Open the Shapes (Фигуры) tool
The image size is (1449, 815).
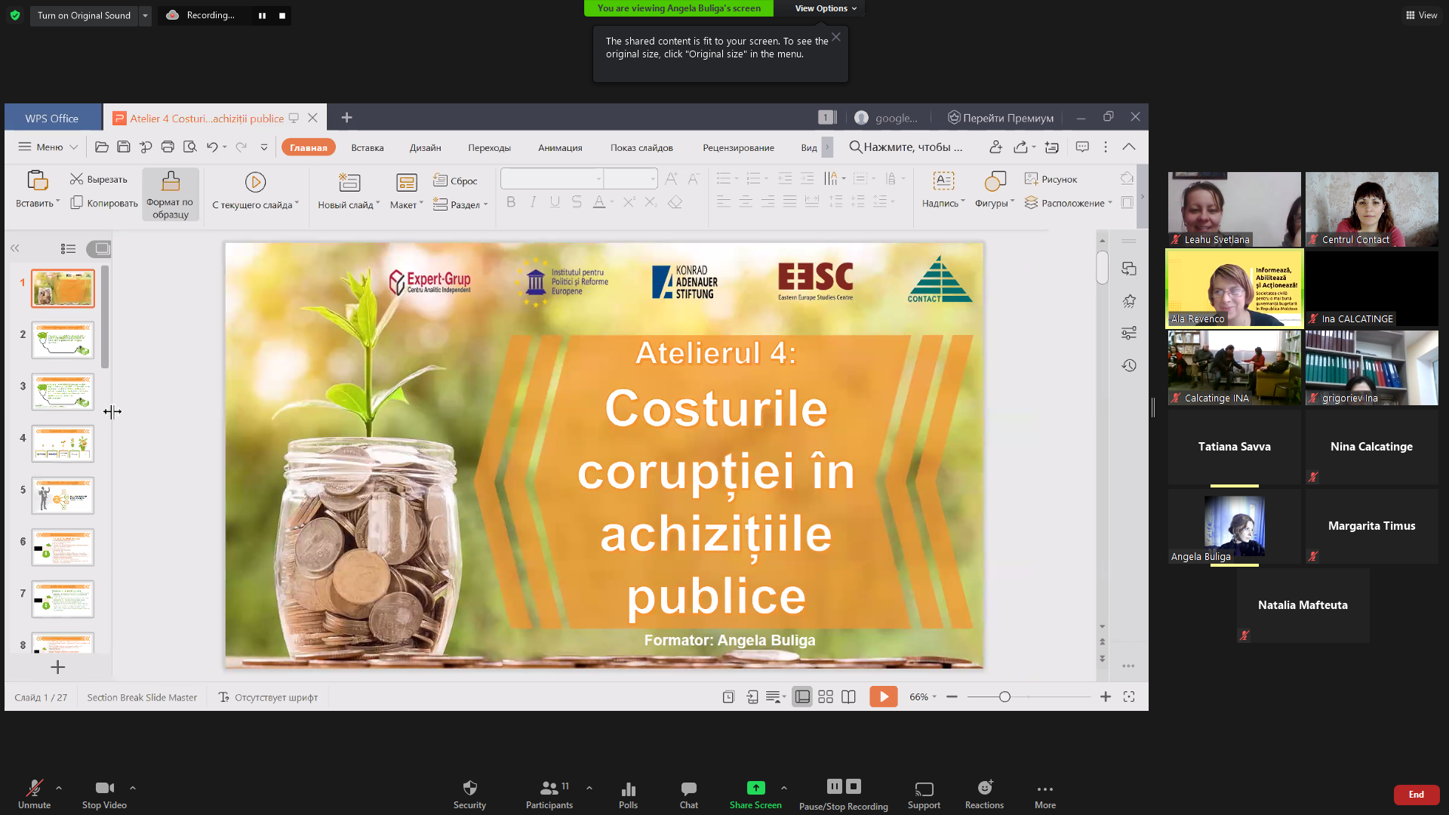tap(995, 182)
